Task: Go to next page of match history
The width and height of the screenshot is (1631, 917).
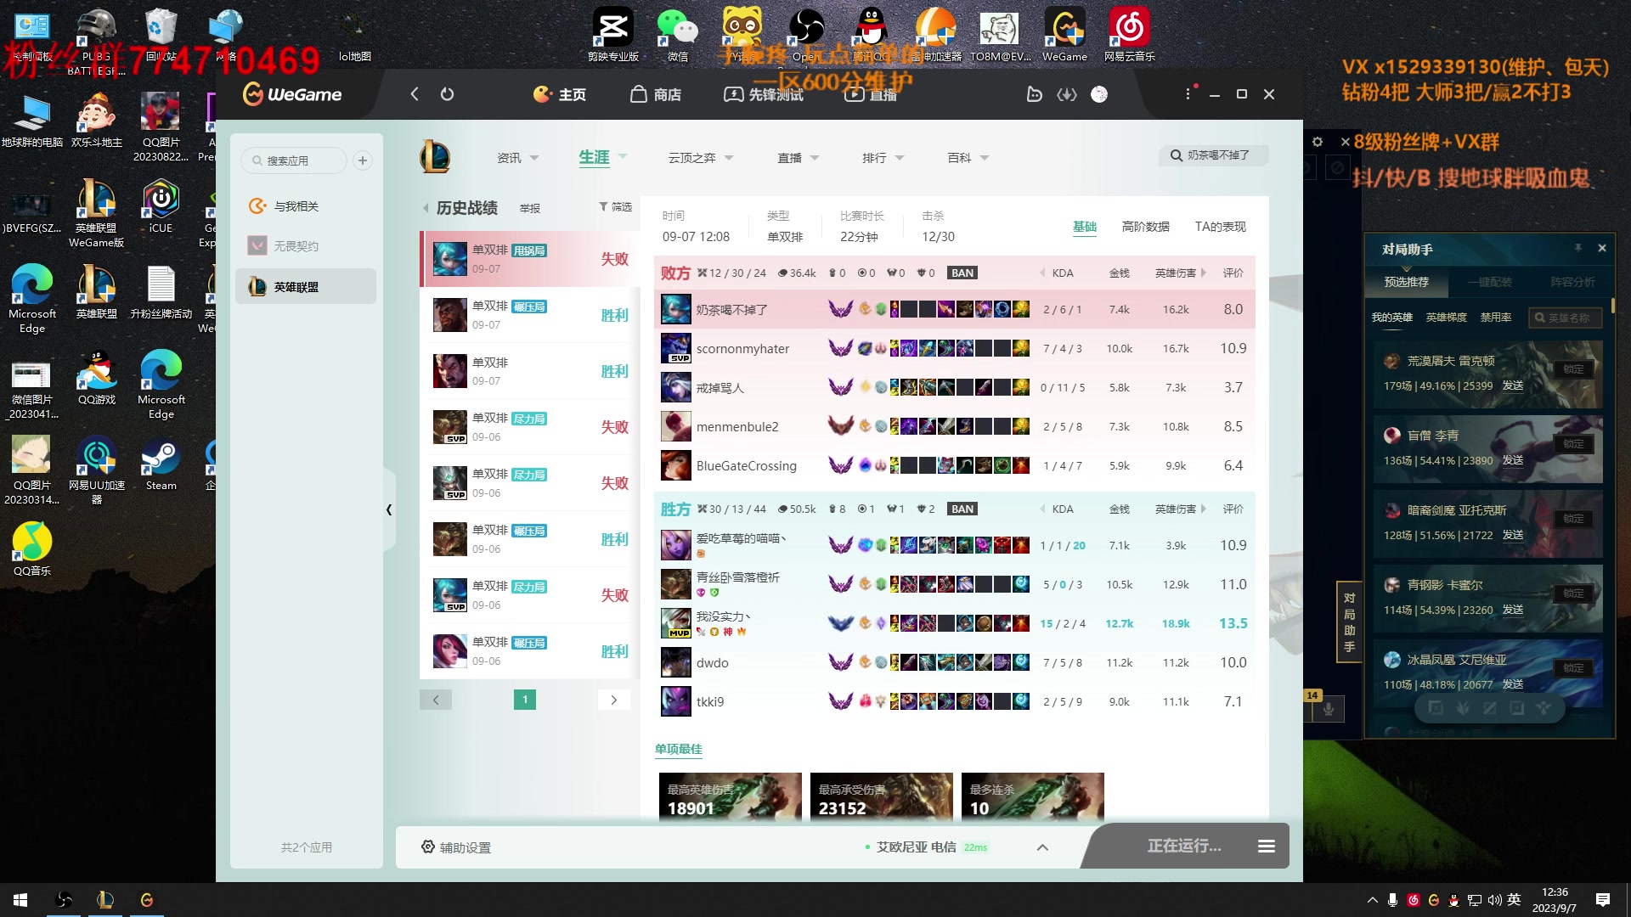Action: coord(614,700)
